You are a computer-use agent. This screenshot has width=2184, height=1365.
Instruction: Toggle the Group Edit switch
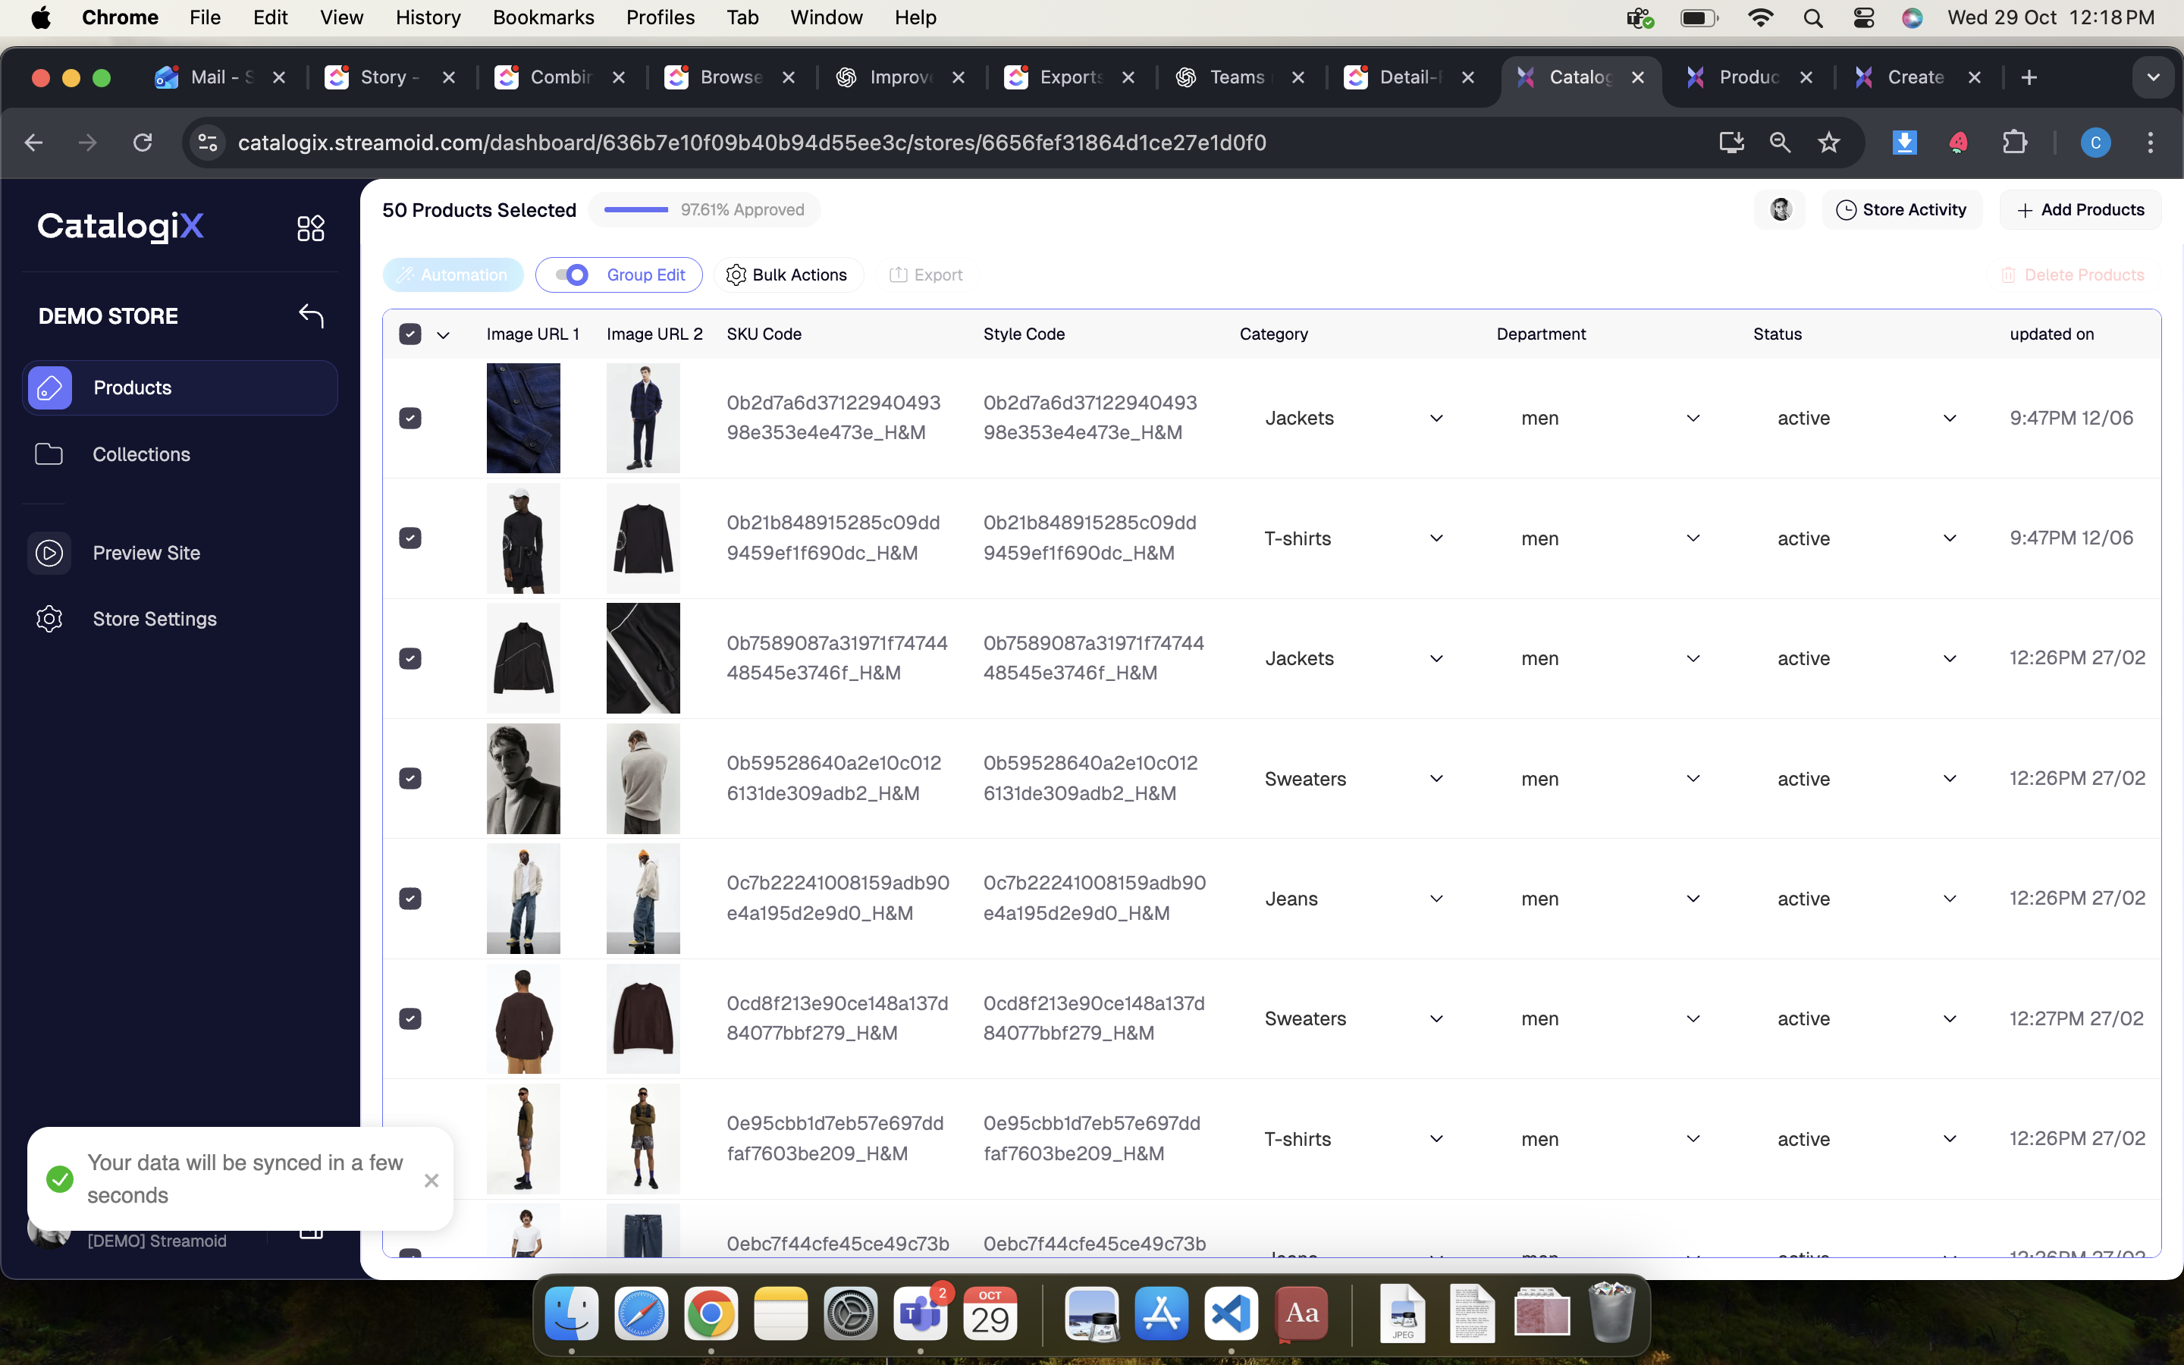(573, 275)
